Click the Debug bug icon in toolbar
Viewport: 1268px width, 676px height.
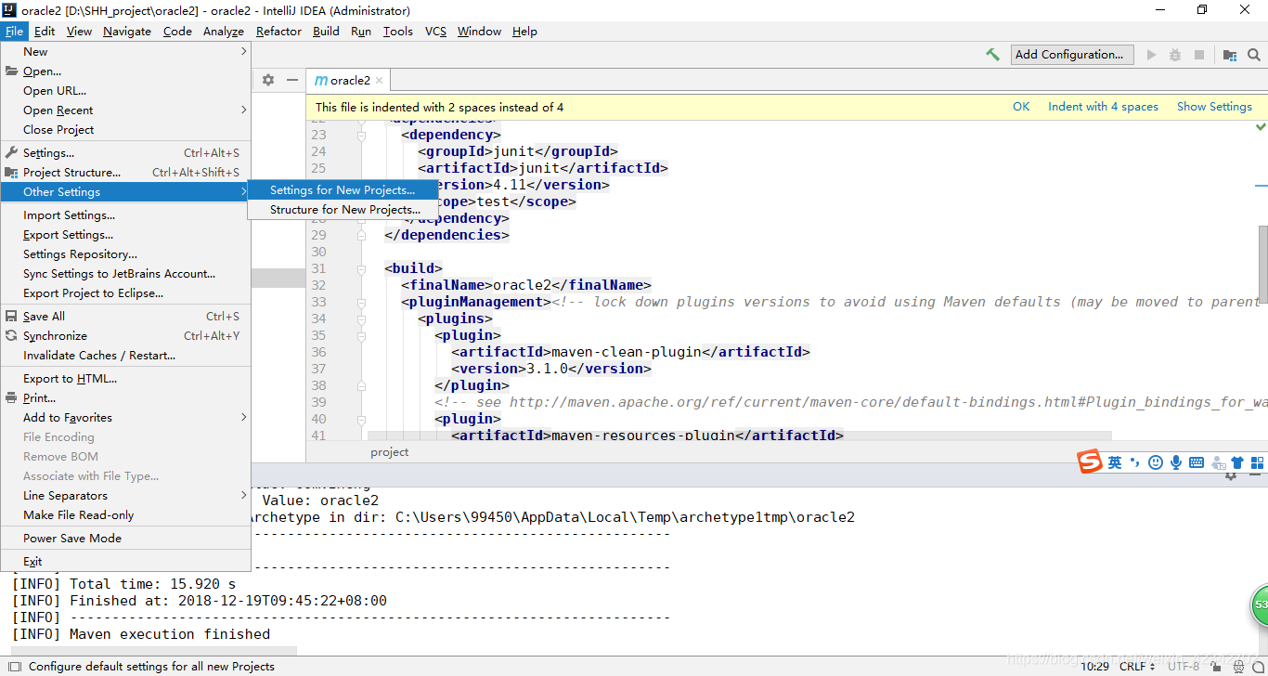click(1175, 55)
